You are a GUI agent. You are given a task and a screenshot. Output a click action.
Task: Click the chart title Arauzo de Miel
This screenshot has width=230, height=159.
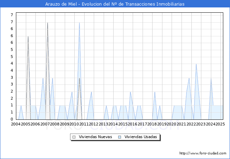point(61,4)
